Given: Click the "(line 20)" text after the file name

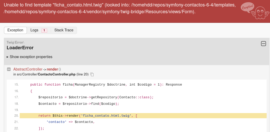Looking at the screenshot, I should (x=82, y=74).
